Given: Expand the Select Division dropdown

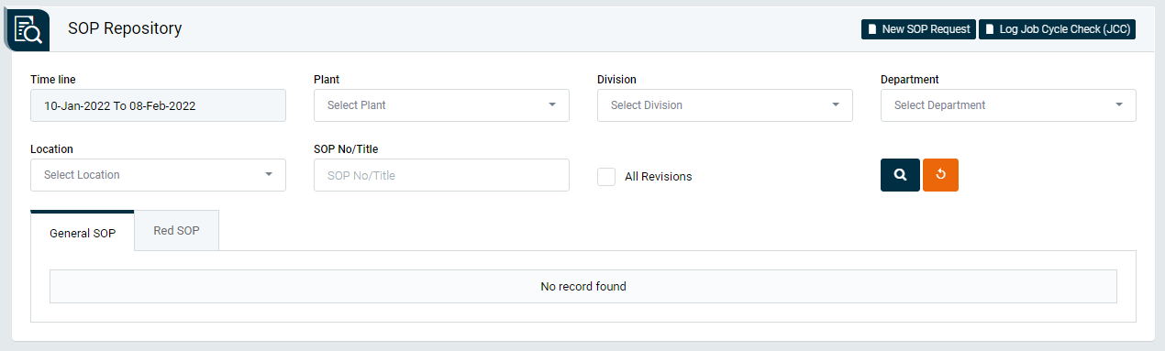Looking at the screenshot, I should click(x=725, y=105).
